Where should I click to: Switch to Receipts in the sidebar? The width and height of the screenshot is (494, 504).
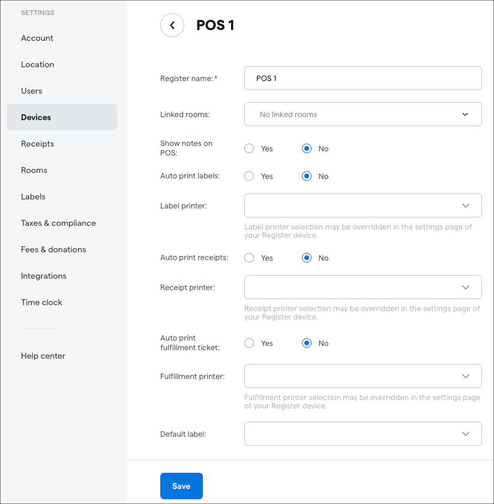tap(37, 144)
